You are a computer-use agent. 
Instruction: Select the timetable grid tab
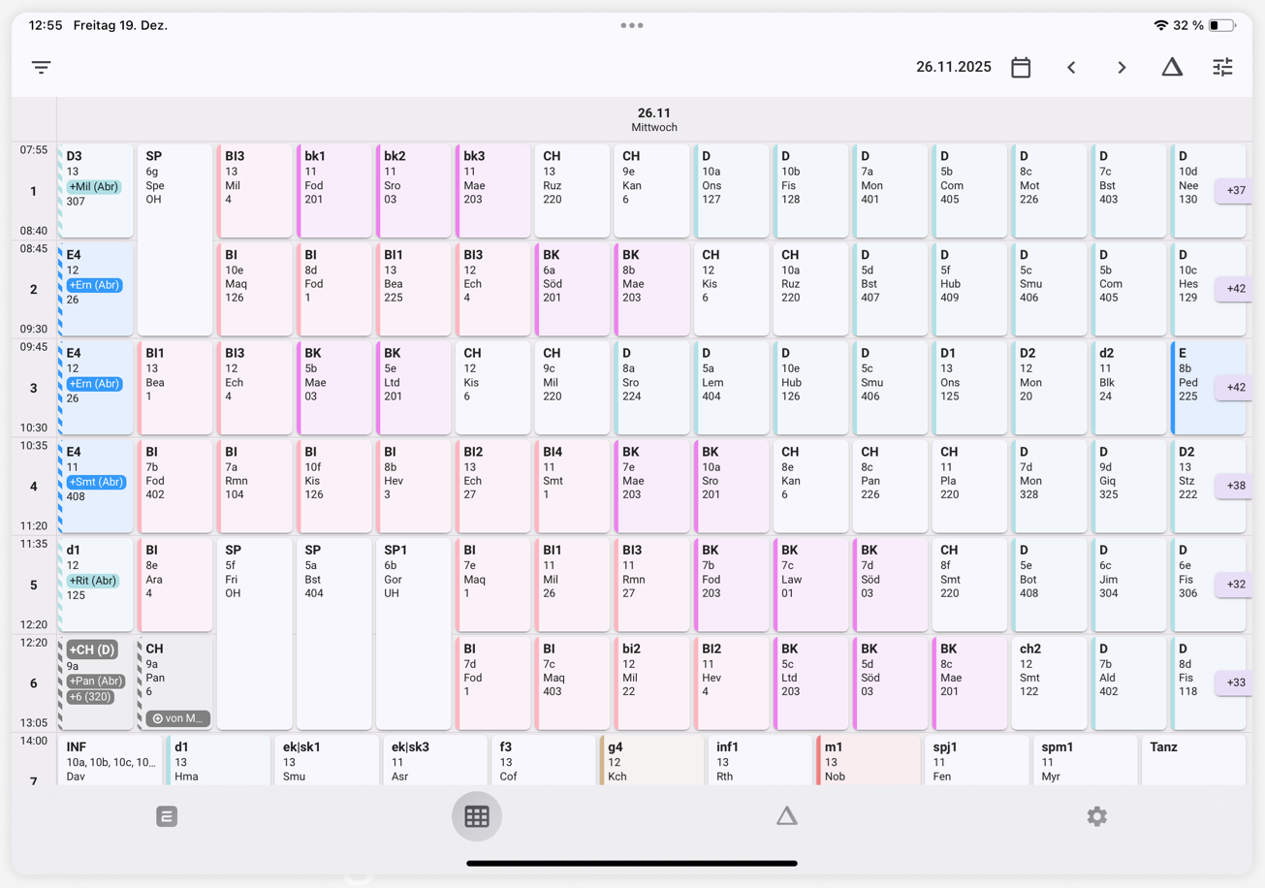click(x=476, y=816)
